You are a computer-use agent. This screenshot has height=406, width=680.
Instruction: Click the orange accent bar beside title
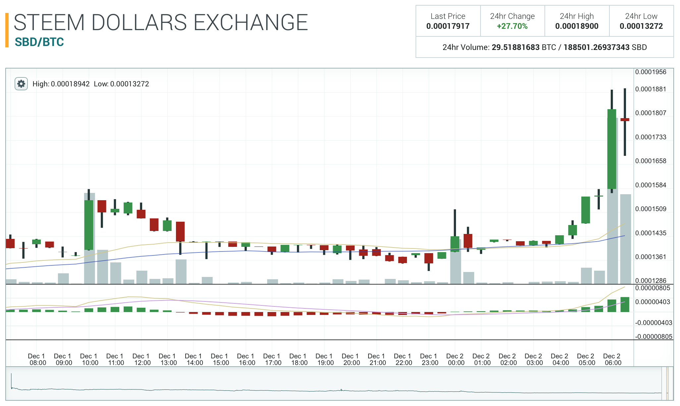point(7,30)
